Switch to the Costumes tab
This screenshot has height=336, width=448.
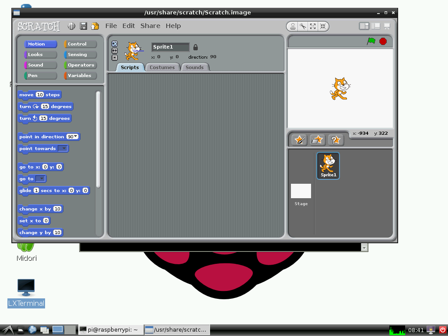(162, 67)
